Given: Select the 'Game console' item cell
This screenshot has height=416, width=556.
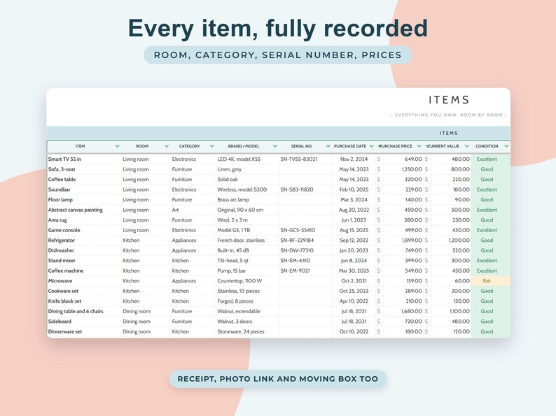Looking at the screenshot, I should tap(84, 230).
